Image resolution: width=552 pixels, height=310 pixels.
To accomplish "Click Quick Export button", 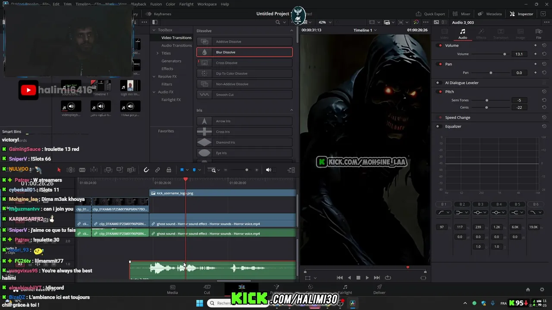I will 430,14.
